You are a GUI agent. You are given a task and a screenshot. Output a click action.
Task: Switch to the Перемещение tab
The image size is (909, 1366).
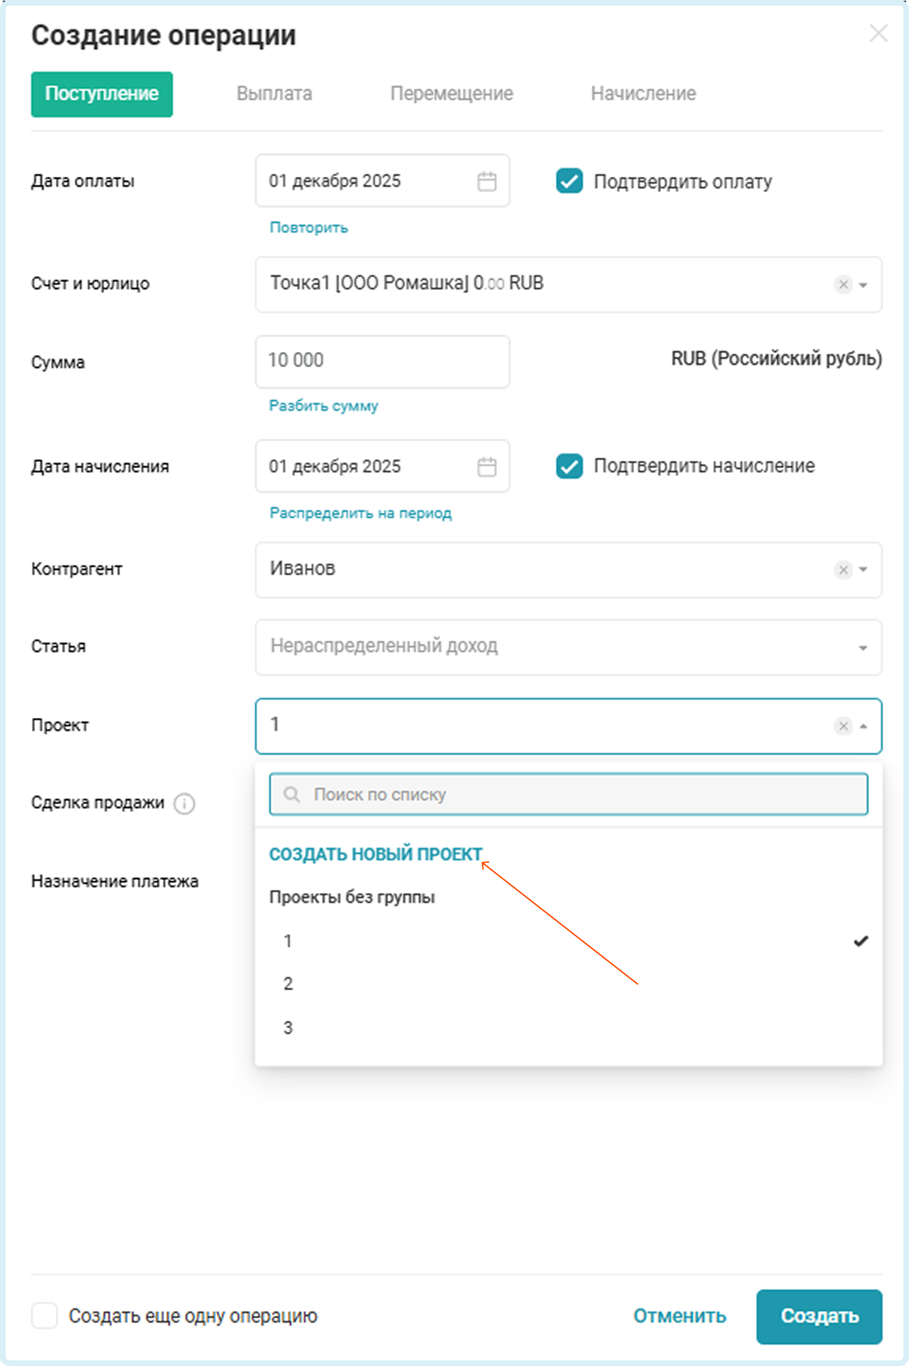[x=452, y=94]
